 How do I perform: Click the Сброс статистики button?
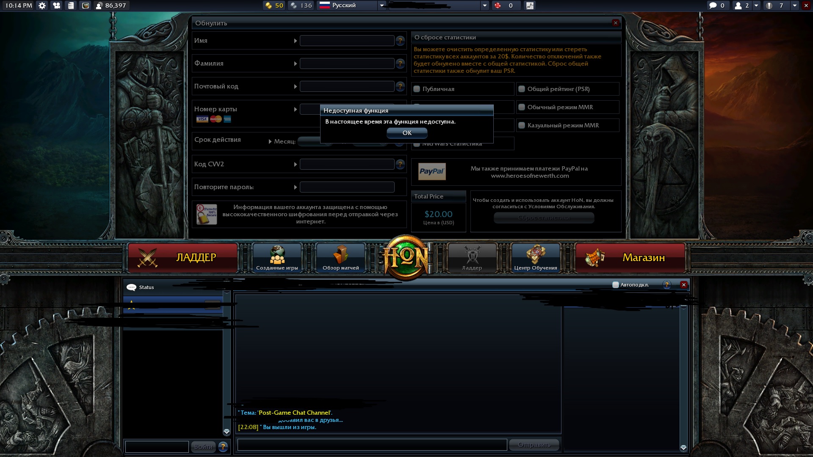[x=544, y=218]
